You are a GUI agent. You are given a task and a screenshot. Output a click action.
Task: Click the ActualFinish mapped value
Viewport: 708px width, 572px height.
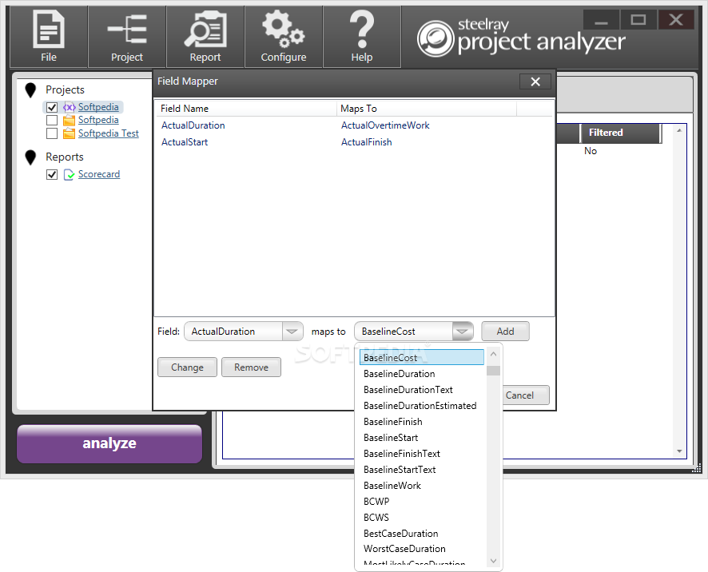click(366, 142)
